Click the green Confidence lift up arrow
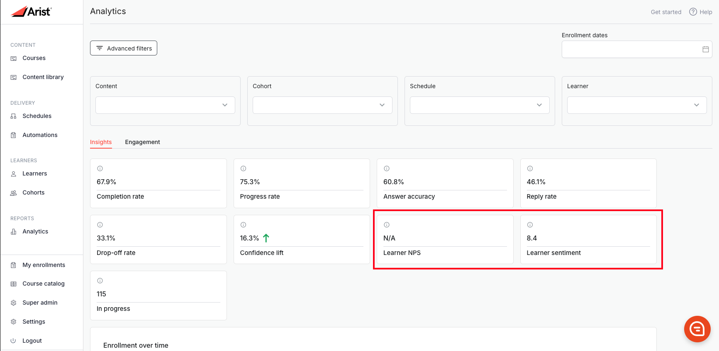Screen dimensions: 719x351 coord(266,238)
